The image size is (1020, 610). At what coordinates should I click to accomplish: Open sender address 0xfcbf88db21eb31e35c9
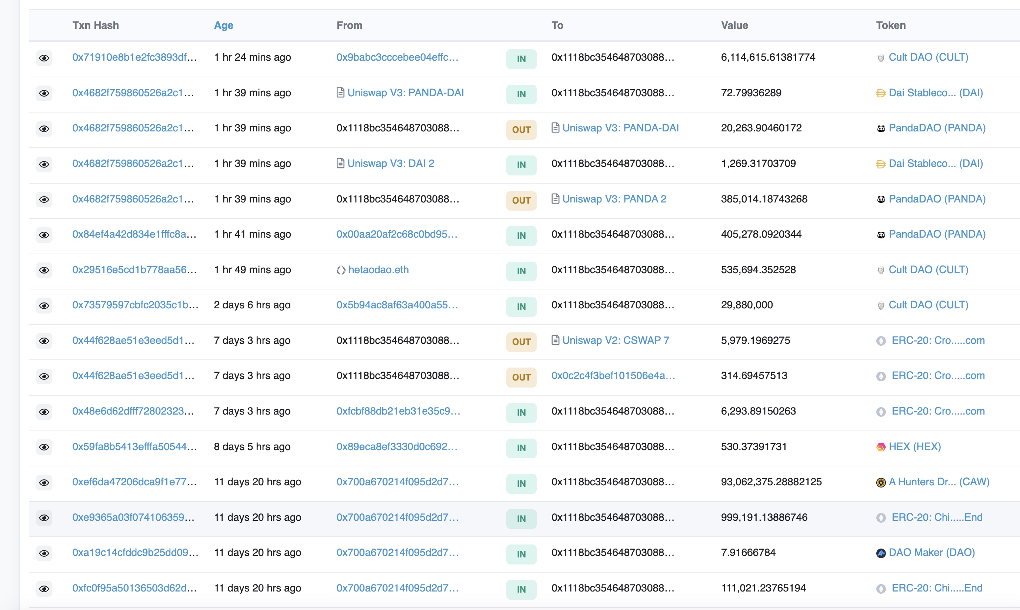click(x=398, y=411)
